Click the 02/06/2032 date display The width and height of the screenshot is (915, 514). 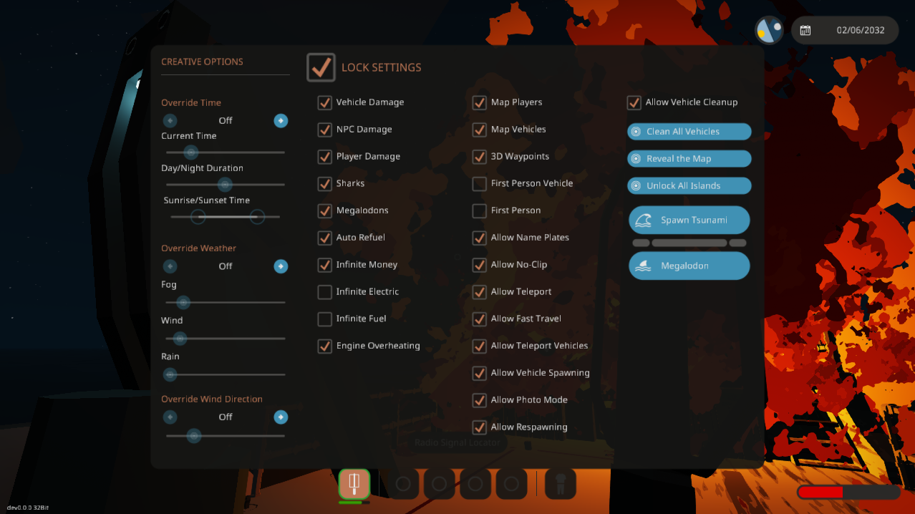click(861, 30)
